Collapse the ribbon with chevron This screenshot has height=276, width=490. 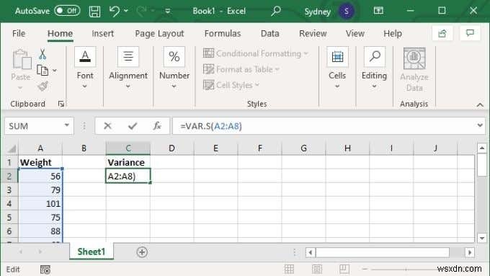click(480, 105)
